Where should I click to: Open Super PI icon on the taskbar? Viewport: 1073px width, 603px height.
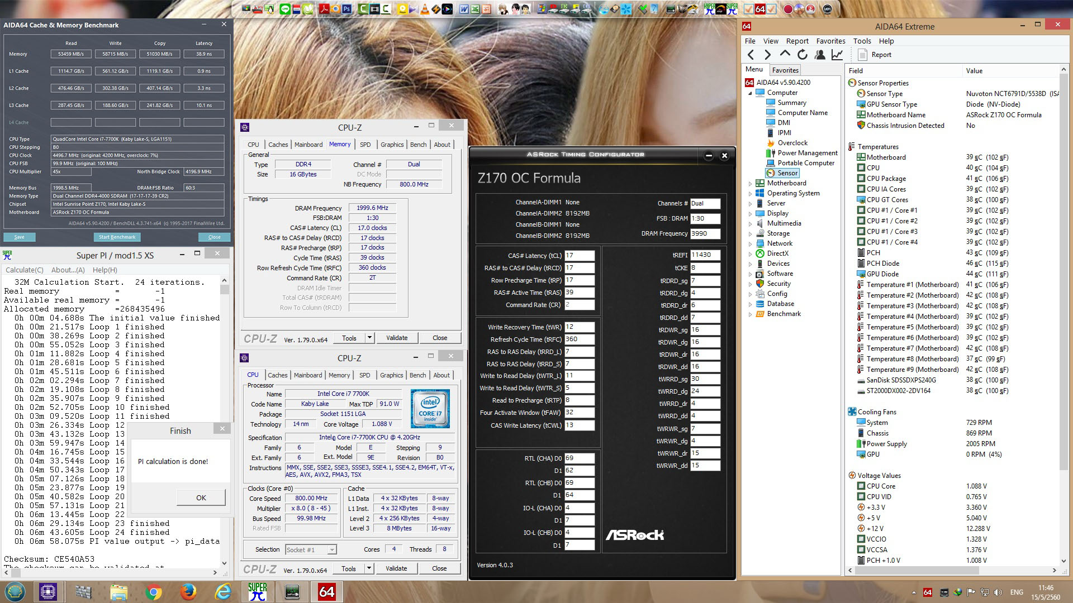point(257,592)
